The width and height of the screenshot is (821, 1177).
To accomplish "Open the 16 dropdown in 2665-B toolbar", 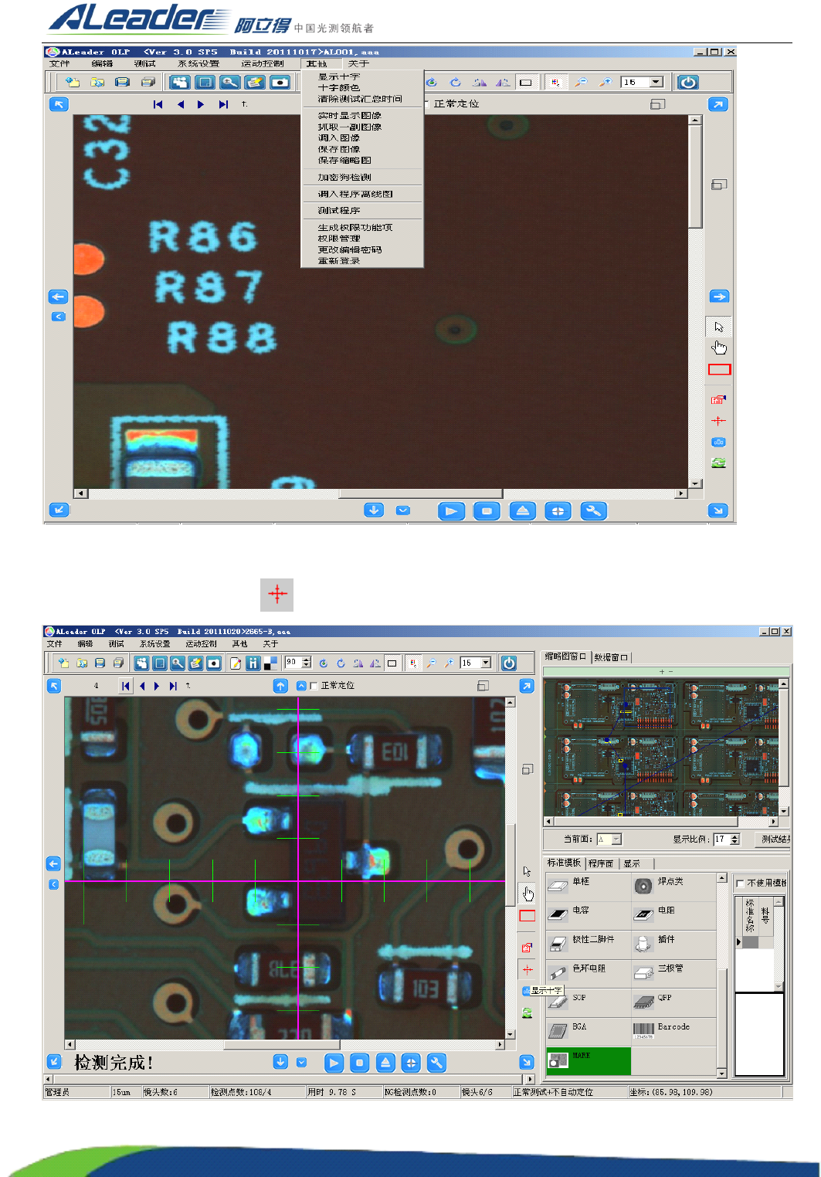I will [x=486, y=663].
